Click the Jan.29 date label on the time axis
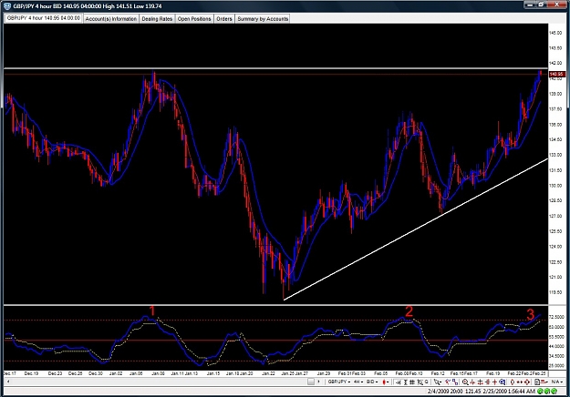This screenshot has height=397, width=570. point(323,373)
